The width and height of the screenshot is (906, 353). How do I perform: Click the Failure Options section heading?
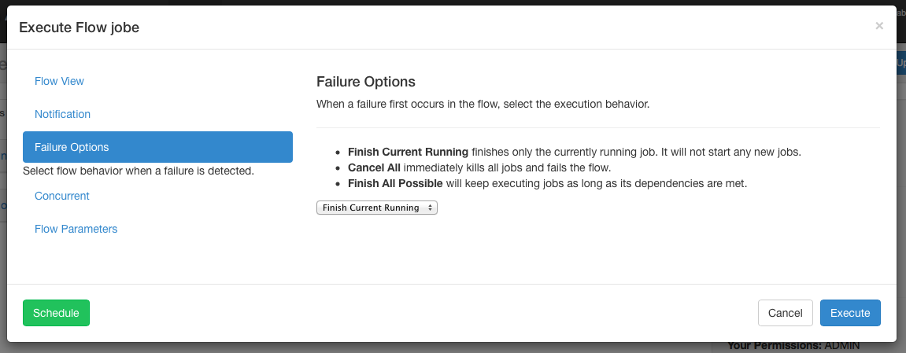pyautogui.click(x=365, y=82)
